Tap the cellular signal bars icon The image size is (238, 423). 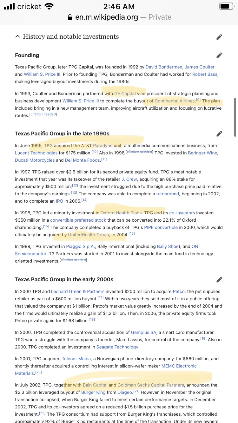[9, 6]
